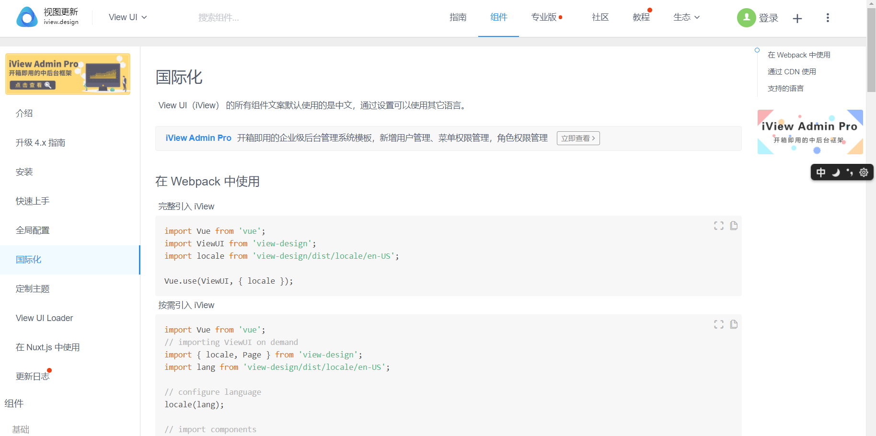
Task: Copy the second code block
Action: (734, 324)
